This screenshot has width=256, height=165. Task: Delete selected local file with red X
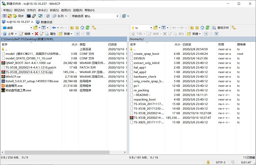(x=36, y=34)
